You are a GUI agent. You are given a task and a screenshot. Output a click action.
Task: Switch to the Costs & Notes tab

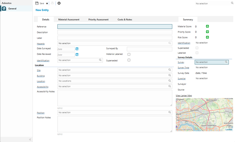pyautogui.click(x=125, y=20)
